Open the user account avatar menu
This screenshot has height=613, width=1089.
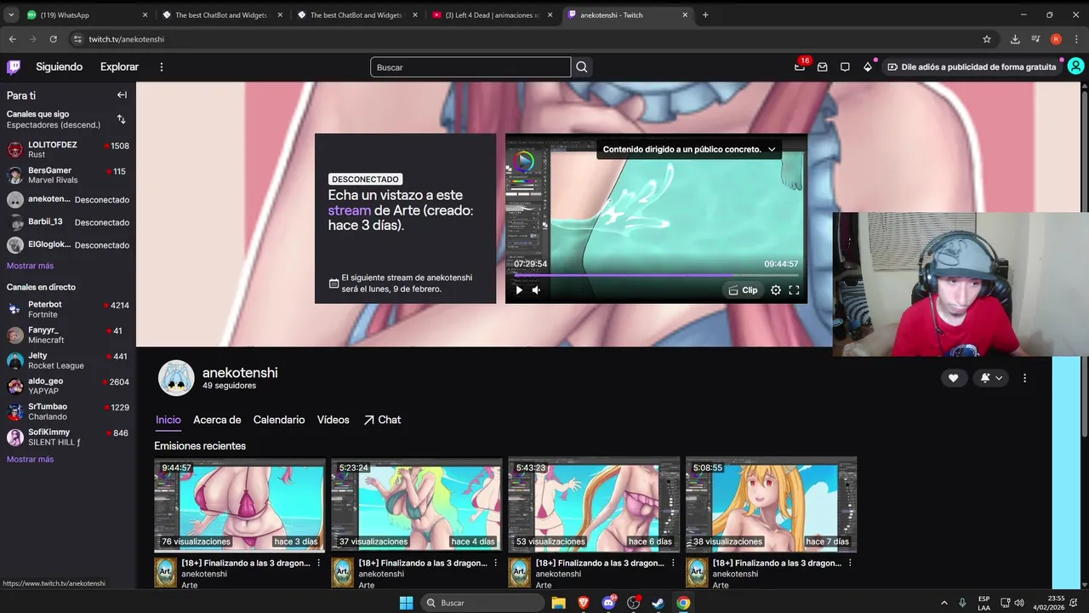pos(1075,66)
